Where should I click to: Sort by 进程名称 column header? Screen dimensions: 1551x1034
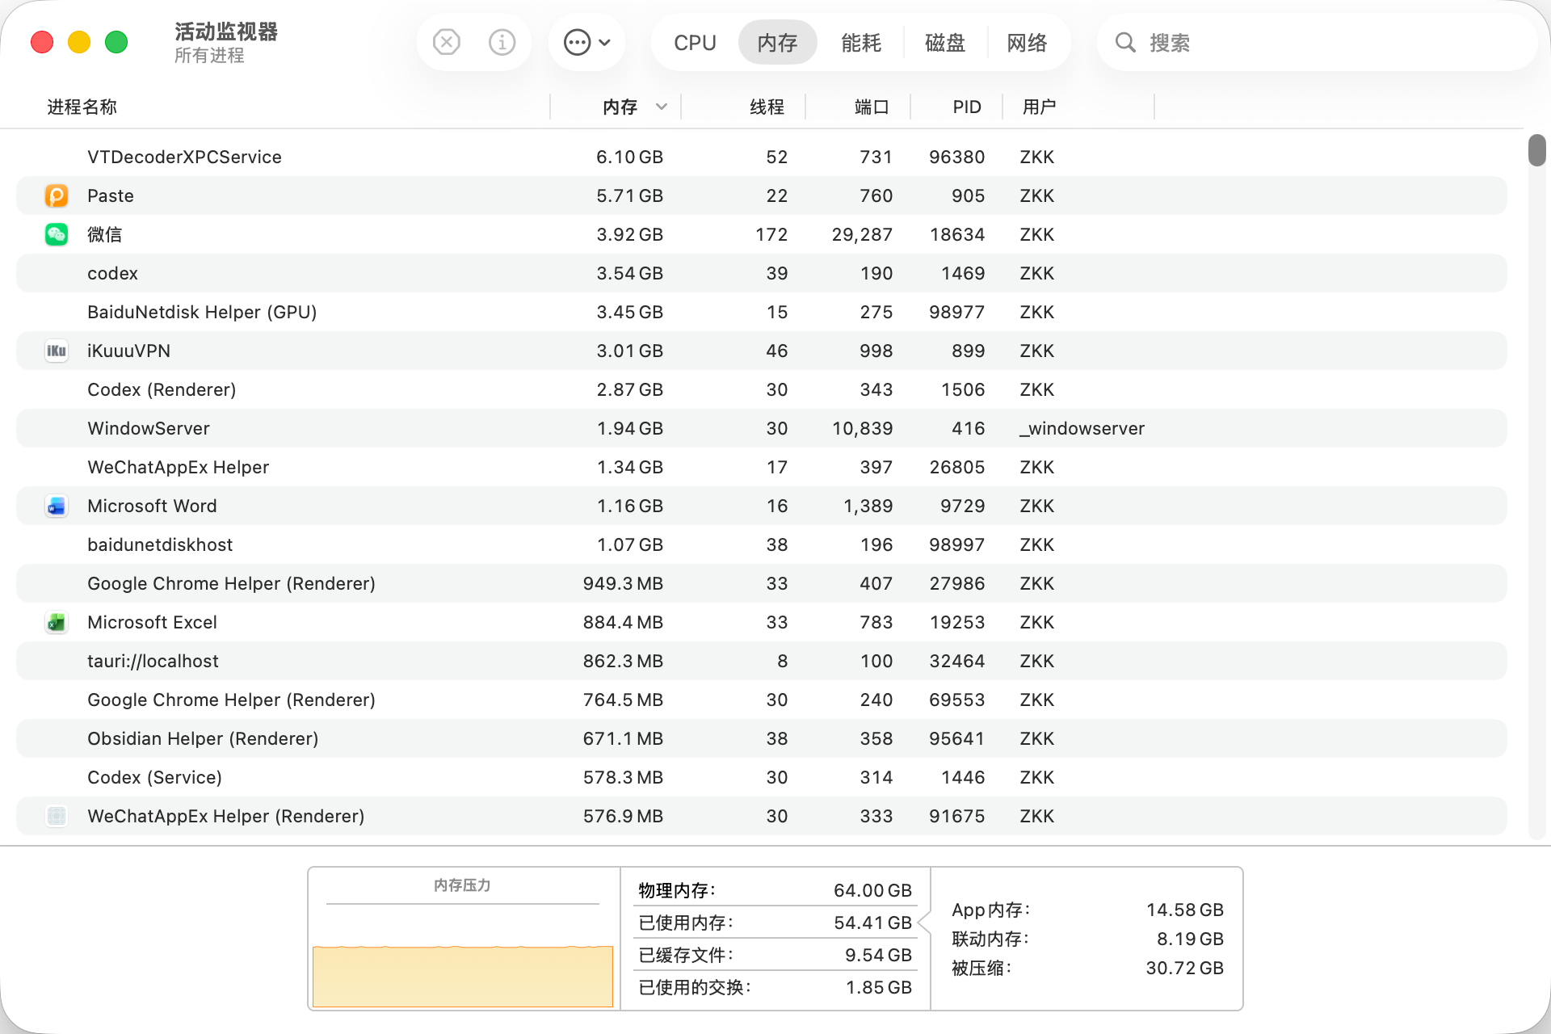point(82,107)
